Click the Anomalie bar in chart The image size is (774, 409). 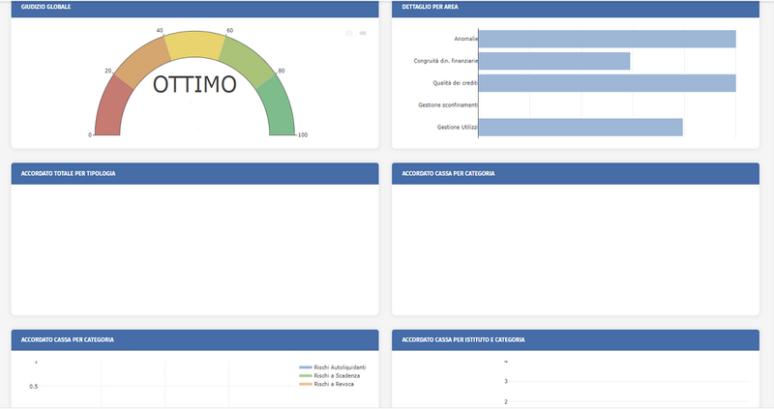(x=608, y=39)
